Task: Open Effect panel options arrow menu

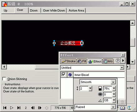Action: (x=123, y=60)
